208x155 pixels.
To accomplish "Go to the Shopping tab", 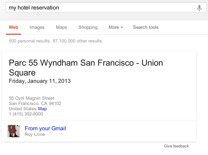I will click(88, 27).
